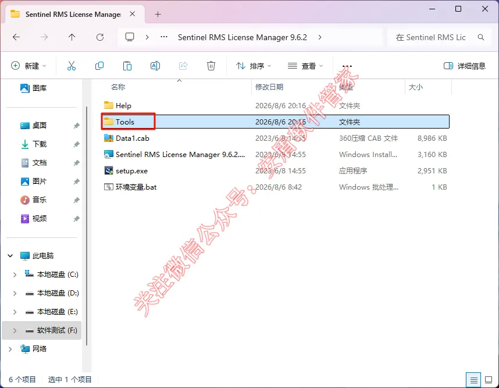Sort by 类型 column header

pyautogui.click(x=346, y=87)
